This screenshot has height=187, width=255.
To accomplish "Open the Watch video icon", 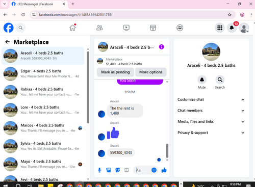I will tap(126, 28).
